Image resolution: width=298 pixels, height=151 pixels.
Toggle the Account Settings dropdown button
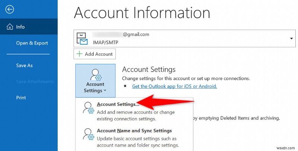pos(95,81)
